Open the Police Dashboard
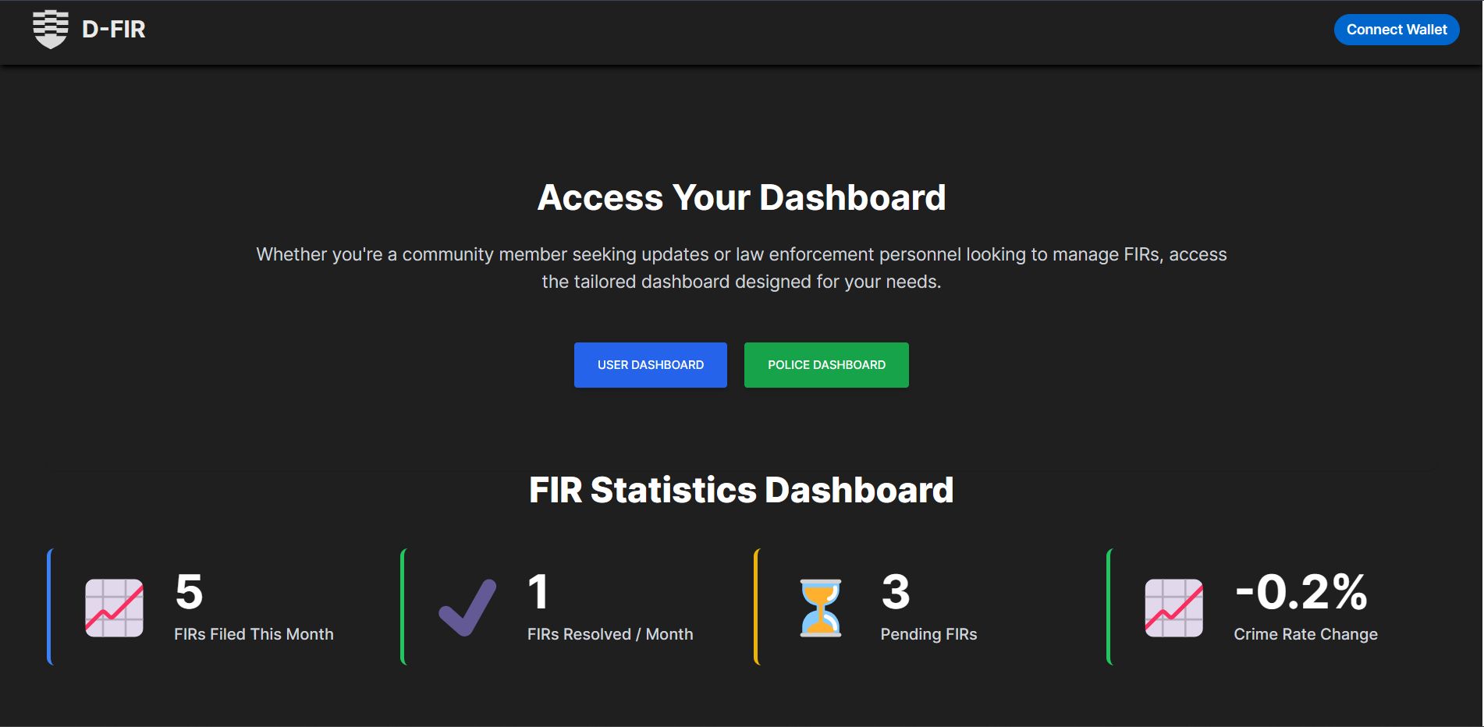This screenshot has height=727, width=1484. (x=826, y=365)
